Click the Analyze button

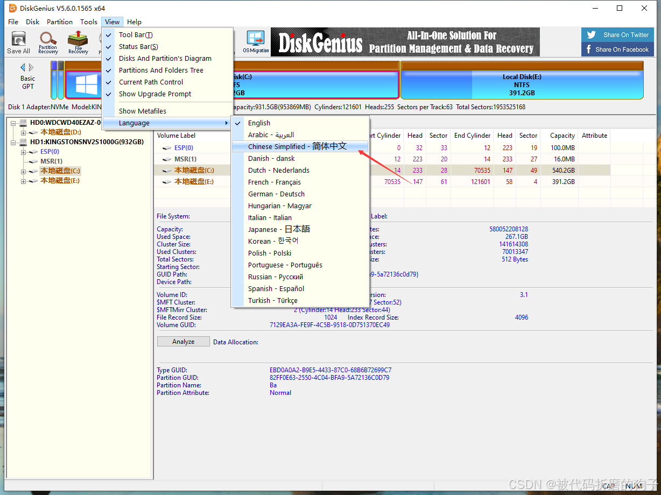tap(183, 342)
